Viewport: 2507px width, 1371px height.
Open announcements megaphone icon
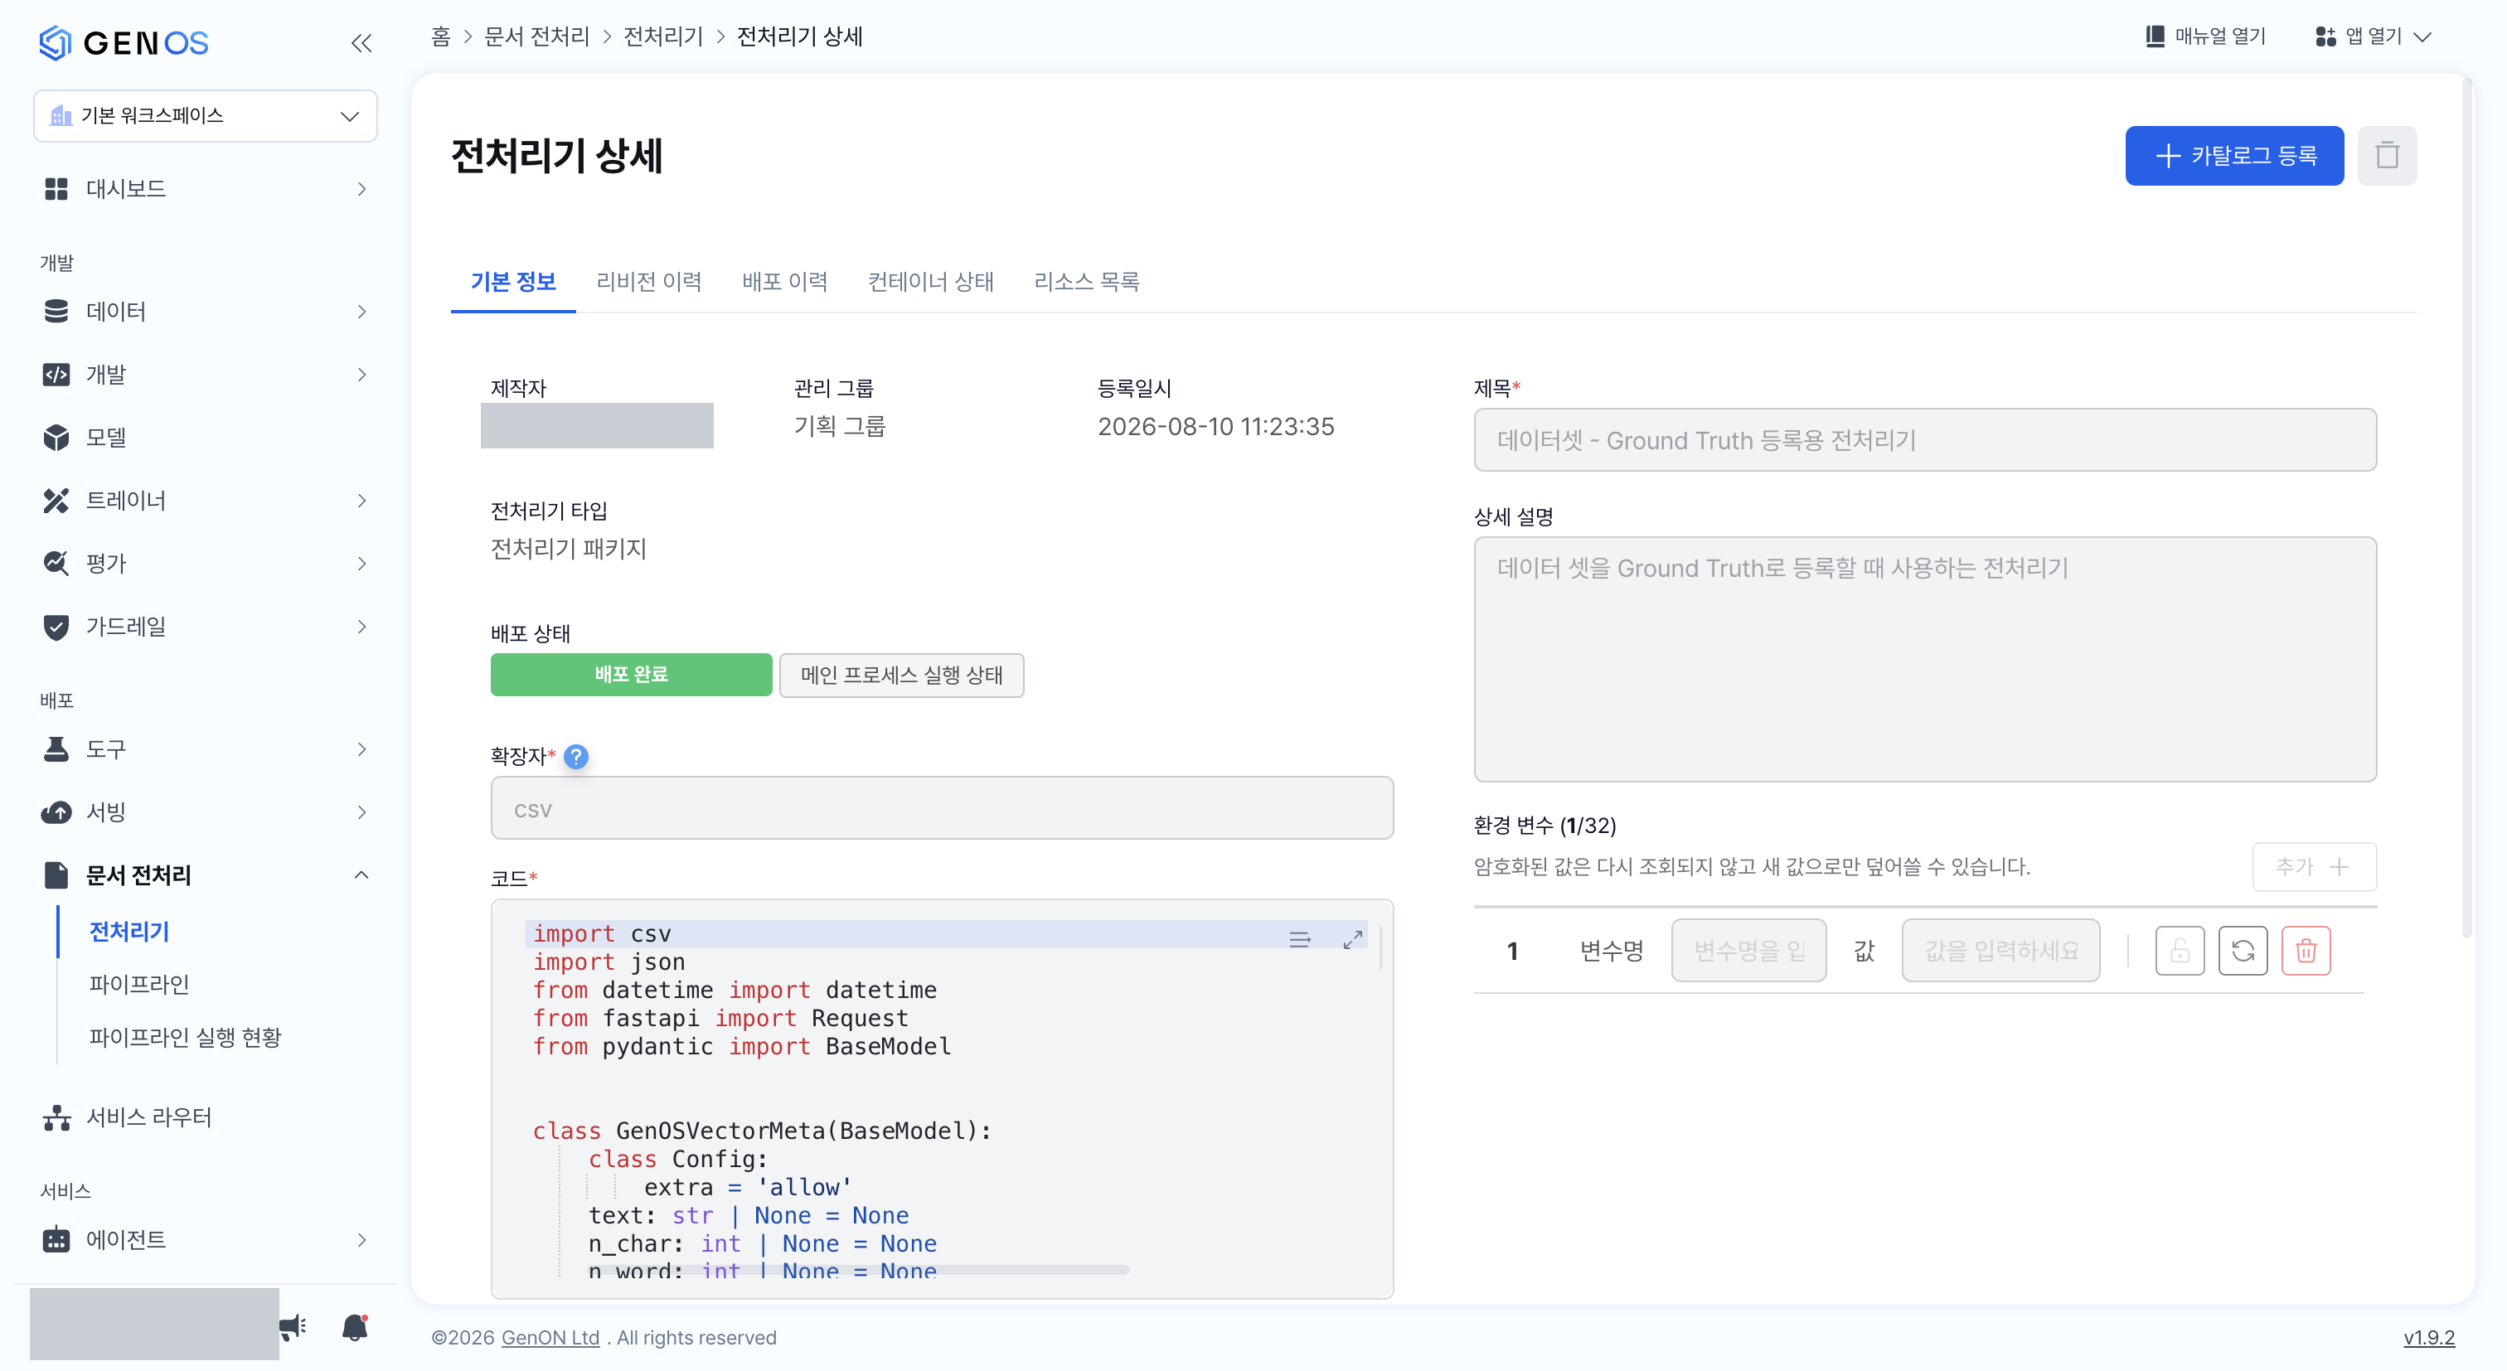[x=293, y=1326]
